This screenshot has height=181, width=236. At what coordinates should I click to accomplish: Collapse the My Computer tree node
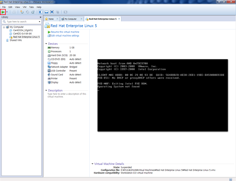pyautogui.click(x=4, y=27)
